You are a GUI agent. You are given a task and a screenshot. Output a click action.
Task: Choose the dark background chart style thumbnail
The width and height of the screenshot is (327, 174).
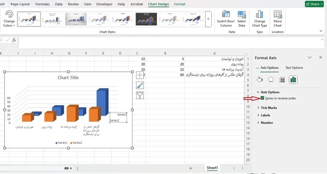(146, 19)
